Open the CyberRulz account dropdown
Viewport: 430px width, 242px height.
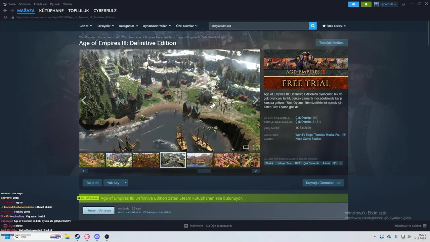(385, 4)
